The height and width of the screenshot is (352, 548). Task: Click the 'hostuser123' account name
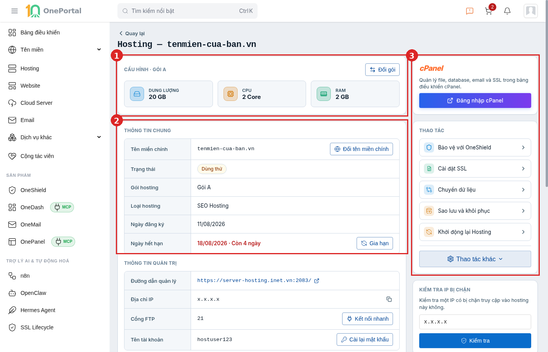(x=215, y=339)
